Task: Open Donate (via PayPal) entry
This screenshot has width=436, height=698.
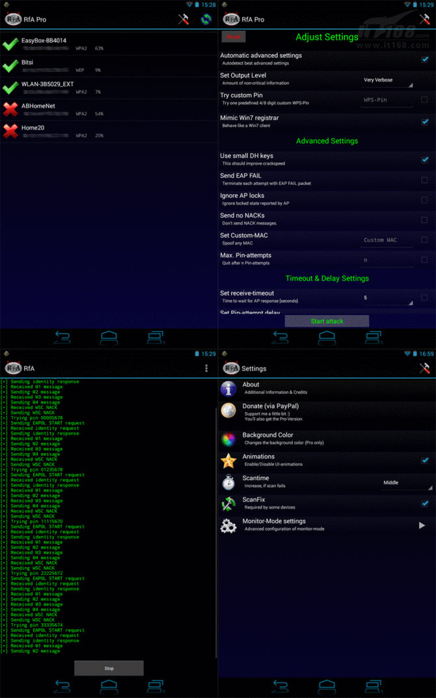Action: 327,412
